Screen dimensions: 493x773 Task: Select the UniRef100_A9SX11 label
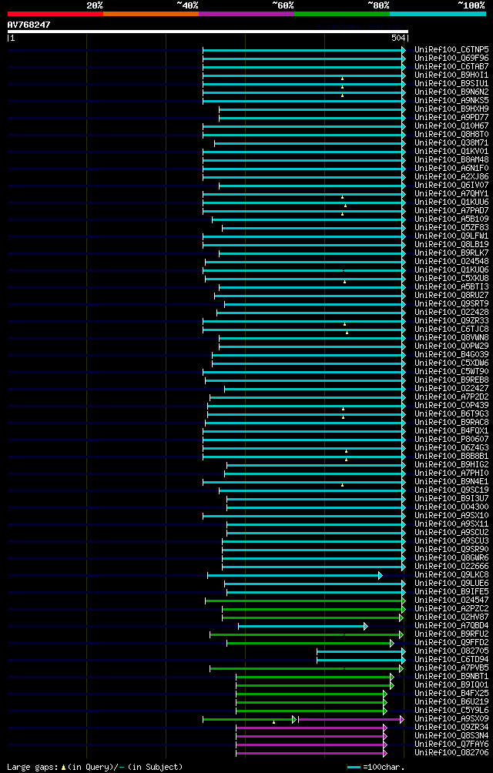click(x=451, y=525)
